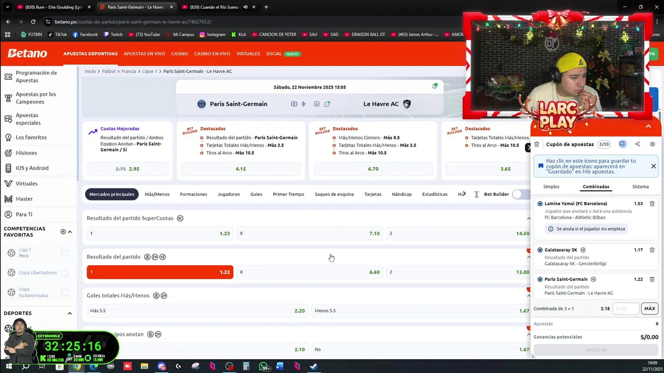This screenshot has width=664, height=373.
Task: Select SuperCuotas draw at 7.10
Action: click(x=310, y=234)
